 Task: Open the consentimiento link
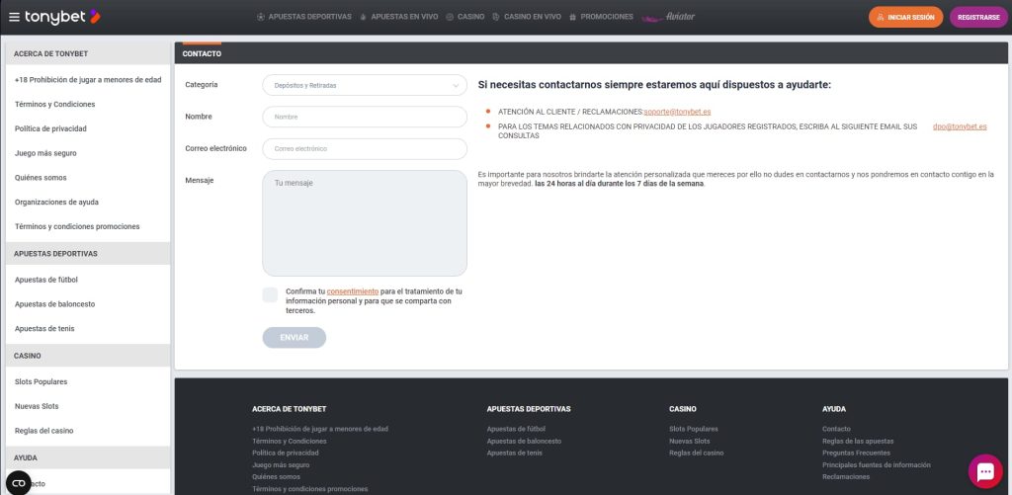pyautogui.click(x=353, y=291)
